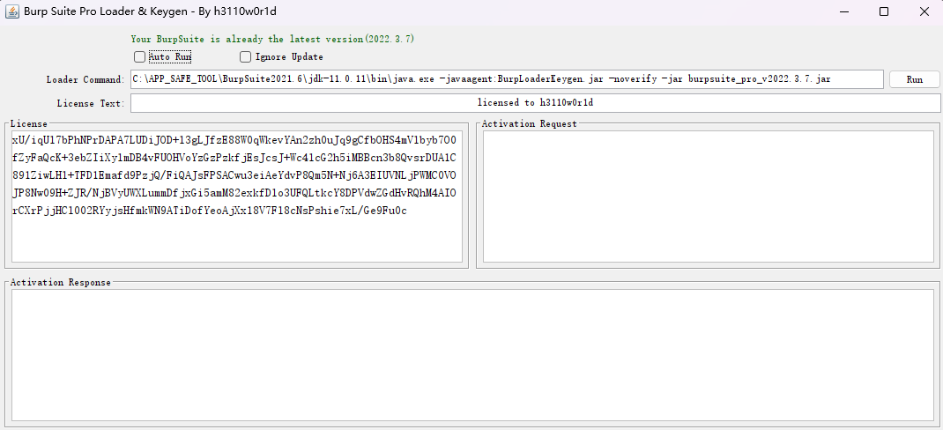The image size is (943, 430).
Task: Minimize the Burp Suite Loader window
Action: [x=845, y=11]
